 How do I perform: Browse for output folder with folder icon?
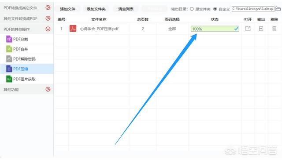click(278, 9)
